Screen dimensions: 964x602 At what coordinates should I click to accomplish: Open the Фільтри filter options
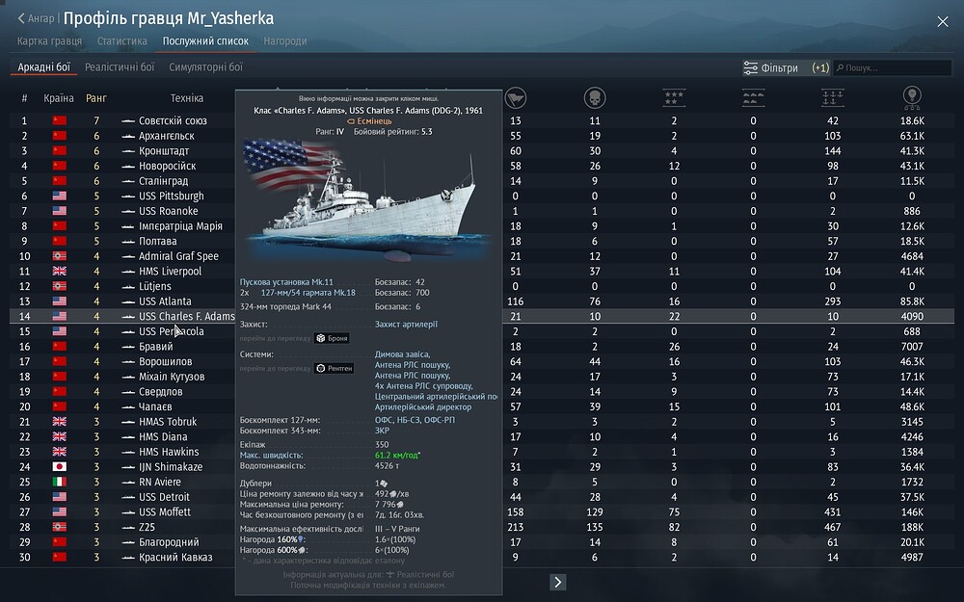pos(786,67)
